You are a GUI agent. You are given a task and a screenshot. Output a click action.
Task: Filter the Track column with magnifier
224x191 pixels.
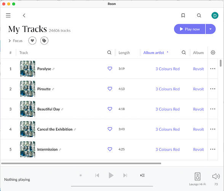pos(109,53)
